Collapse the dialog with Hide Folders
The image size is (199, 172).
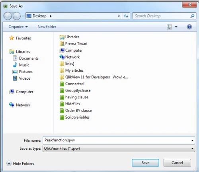click(20, 163)
